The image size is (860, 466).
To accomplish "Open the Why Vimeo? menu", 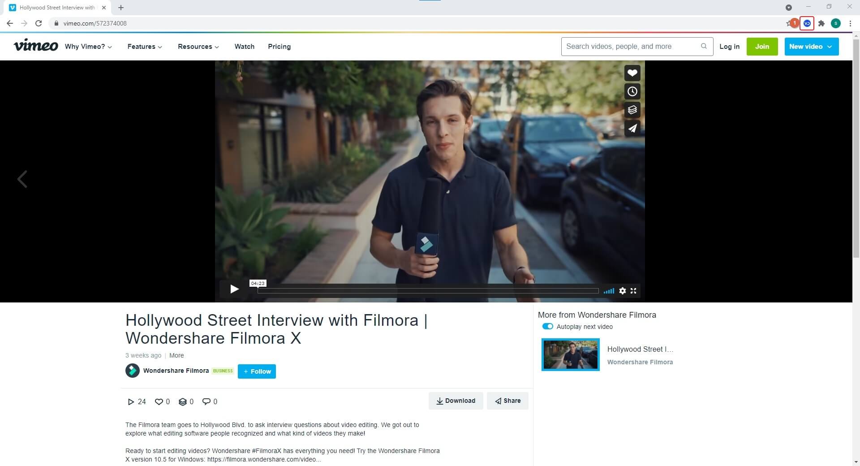I will coord(88,47).
